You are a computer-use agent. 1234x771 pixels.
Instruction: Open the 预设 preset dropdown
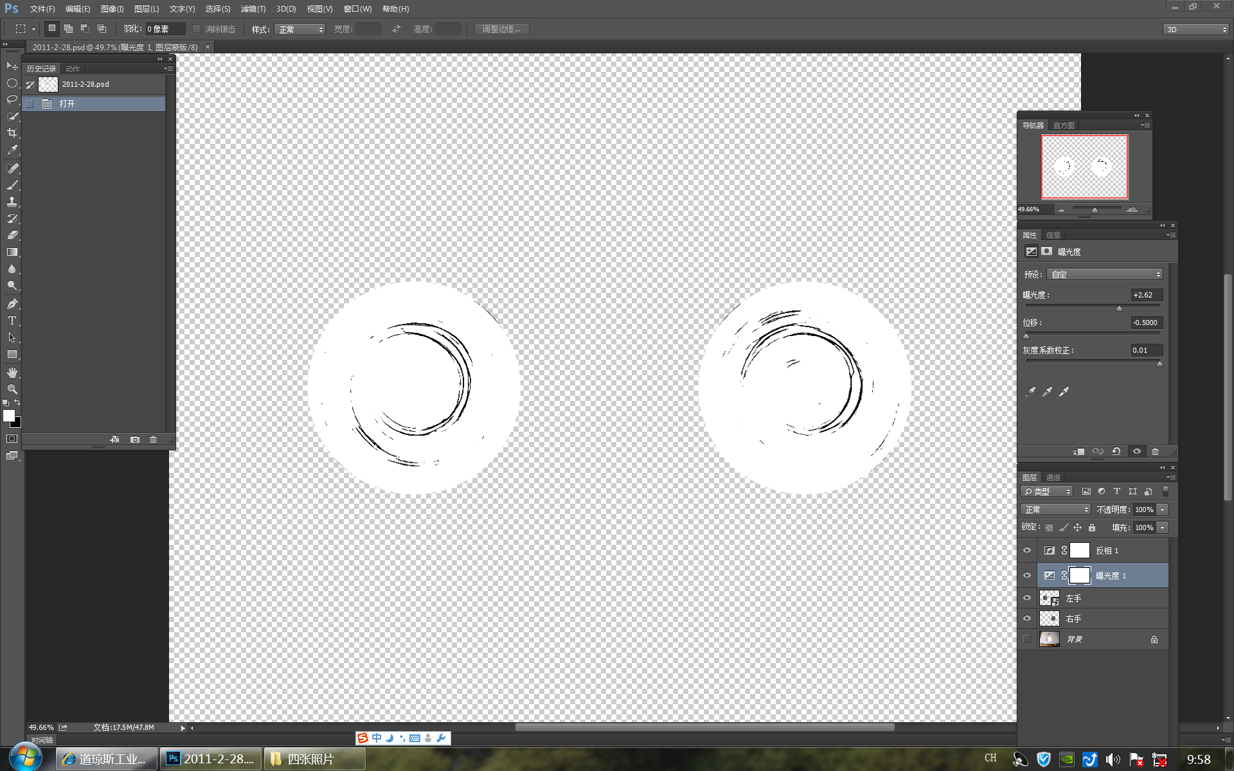coord(1104,274)
